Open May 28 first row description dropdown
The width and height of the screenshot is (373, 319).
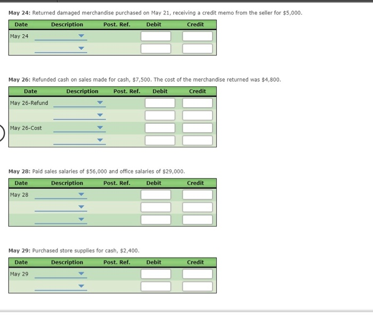click(61, 195)
